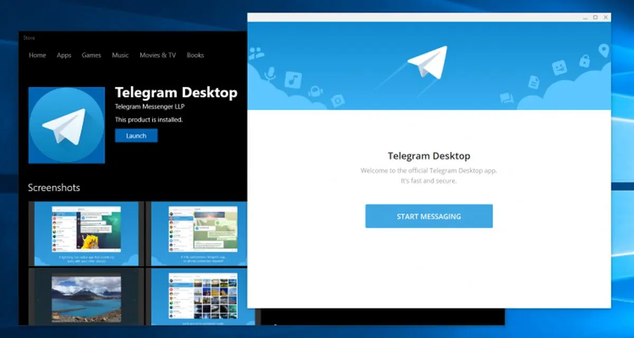This screenshot has height=338, width=634.
Task: Click "Welcome to the official Telegram Desktop app." text
Action: coord(429,171)
